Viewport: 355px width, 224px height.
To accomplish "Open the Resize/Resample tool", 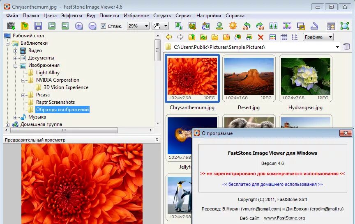I will tap(179, 26).
